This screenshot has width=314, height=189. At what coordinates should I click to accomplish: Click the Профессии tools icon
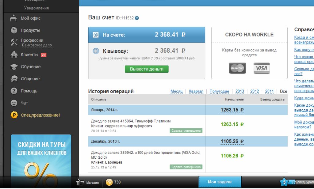(x=14, y=42)
